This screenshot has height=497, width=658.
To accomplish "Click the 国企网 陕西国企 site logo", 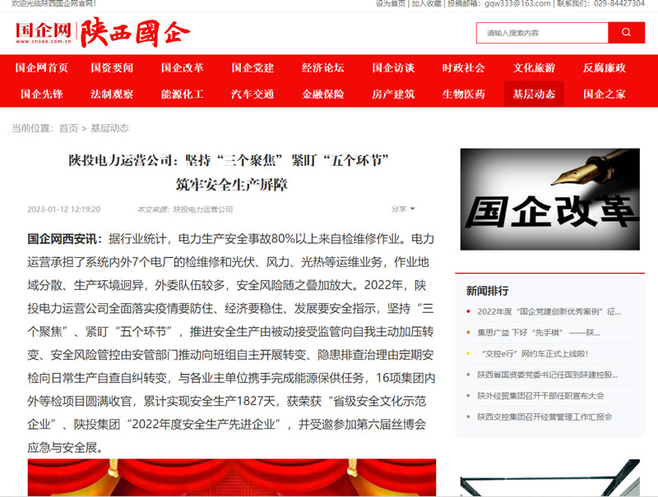I will (103, 33).
